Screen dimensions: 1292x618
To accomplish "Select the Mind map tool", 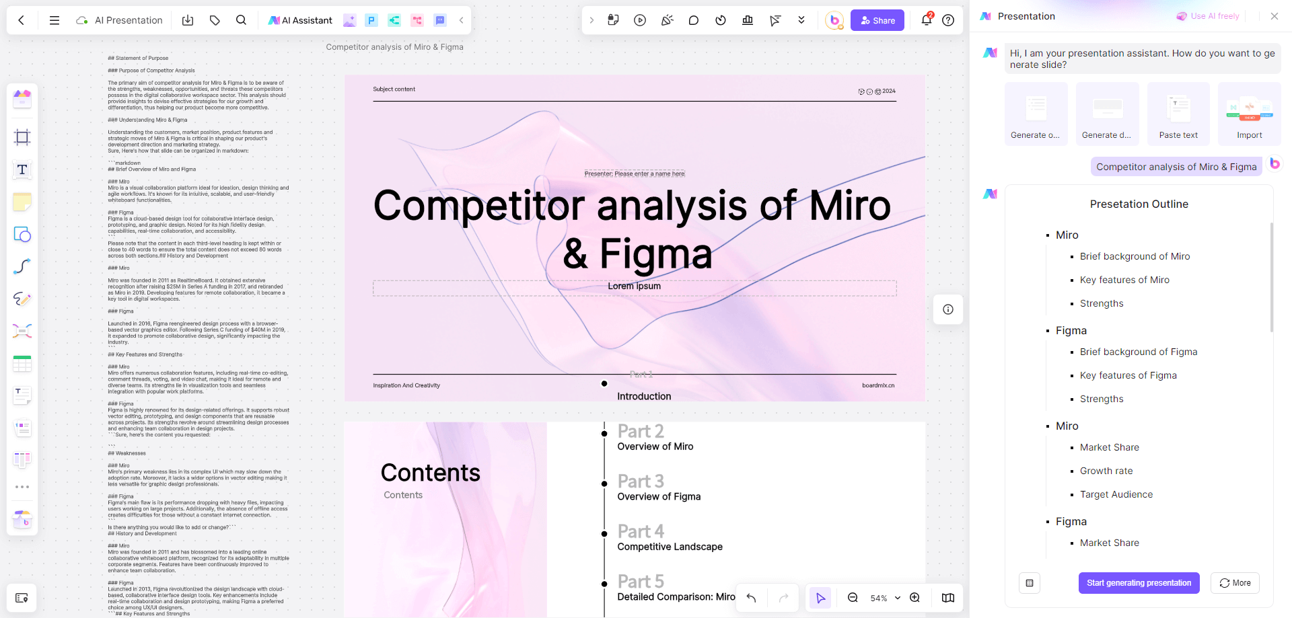I will (22, 331).
